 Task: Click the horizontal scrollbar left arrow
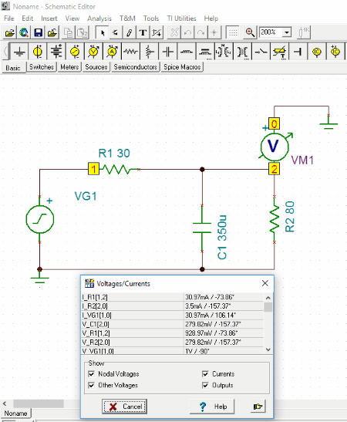[5, 403]
